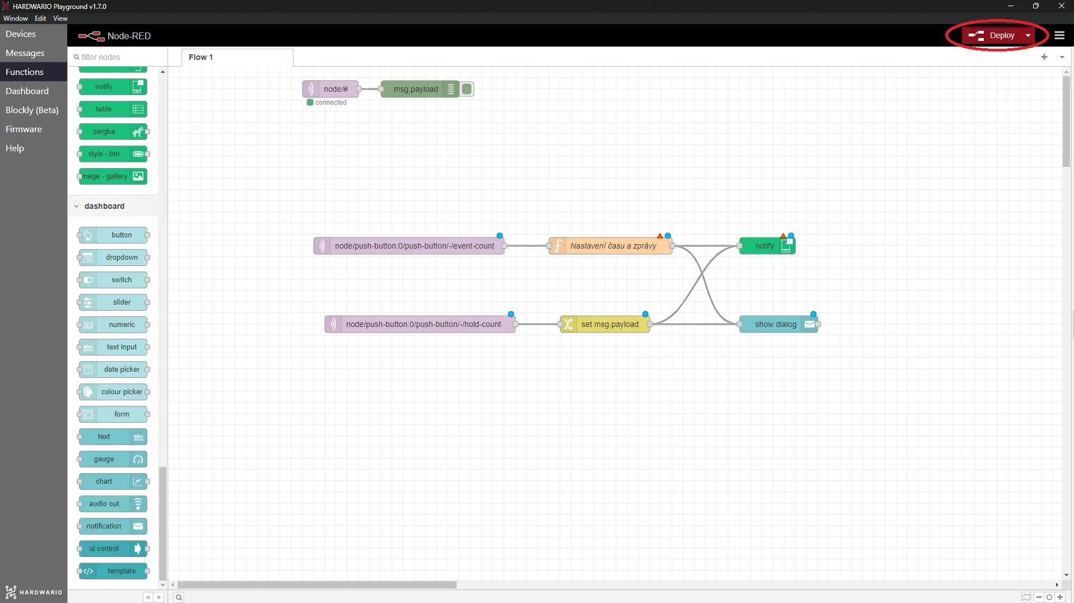Select the form palette node
This screenshot has width=1074, height=603.
click(113, 414)
